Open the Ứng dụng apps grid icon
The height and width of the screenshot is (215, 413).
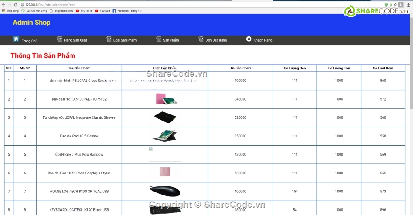pos(3,11)
